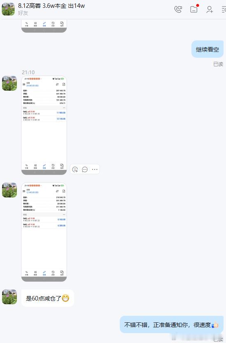The height and width of the screenshot is (343, 226).
Task: Open the partially visible top screenshot
Action: click(44, 26)
